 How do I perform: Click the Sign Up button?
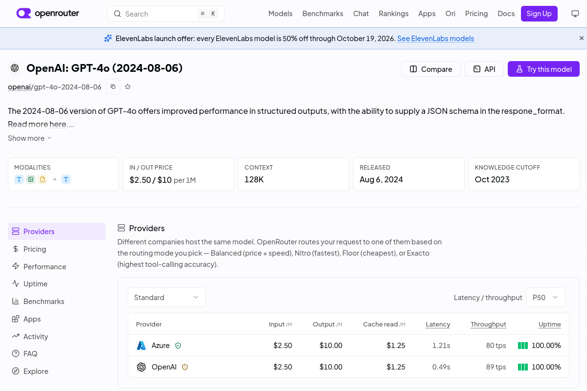click(x=539, y=14)
